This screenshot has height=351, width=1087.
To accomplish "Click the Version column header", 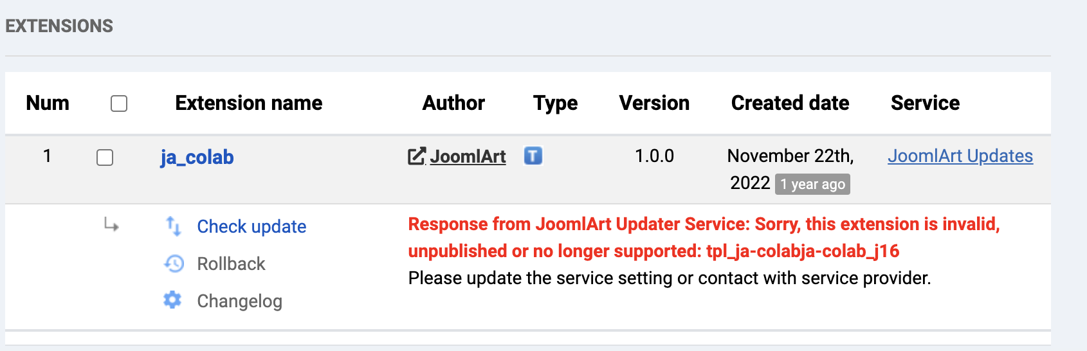I will (654, 103).
